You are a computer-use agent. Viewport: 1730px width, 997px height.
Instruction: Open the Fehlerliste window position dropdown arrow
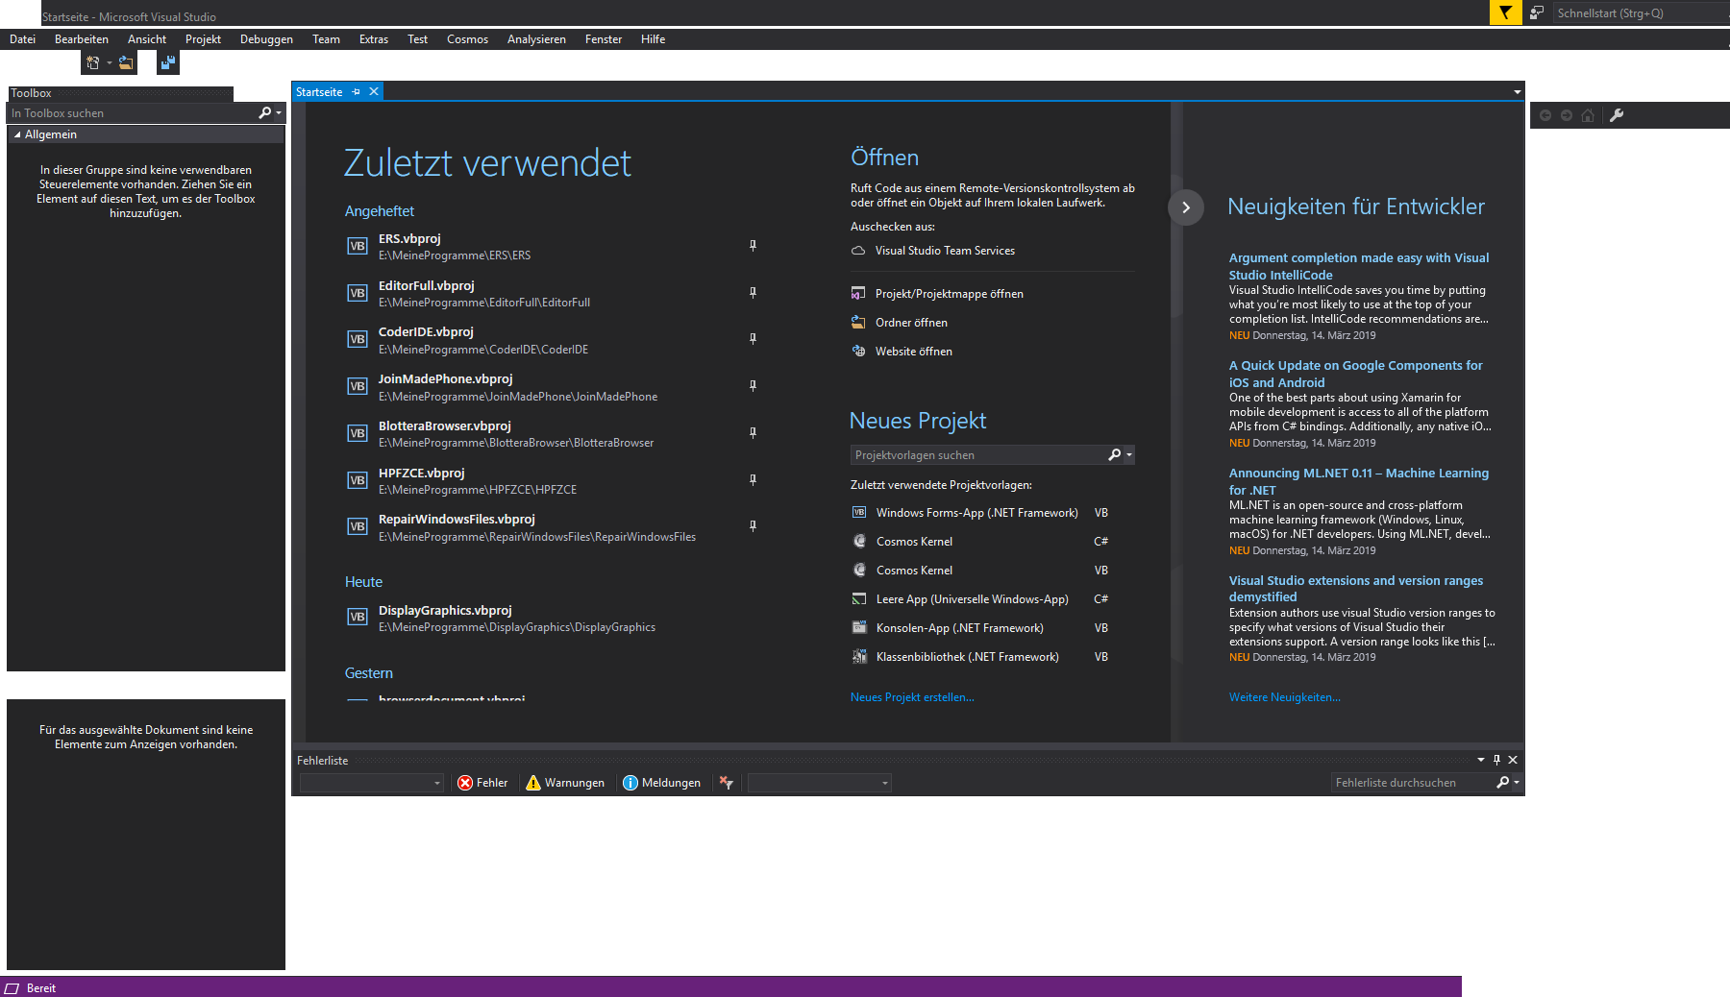click(x=1481, y=760)
